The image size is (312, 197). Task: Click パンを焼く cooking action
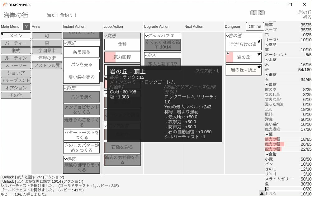(82, 97)
